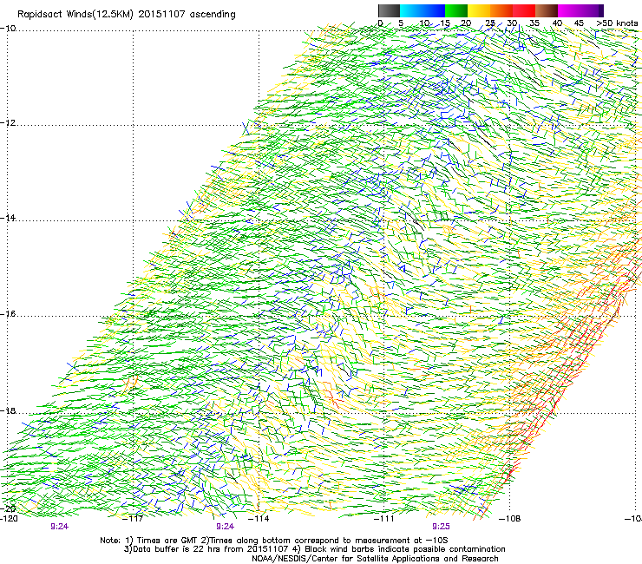Select the '-16' latitude axis label
The image size is (642, 564).
[x=8, y=314]
